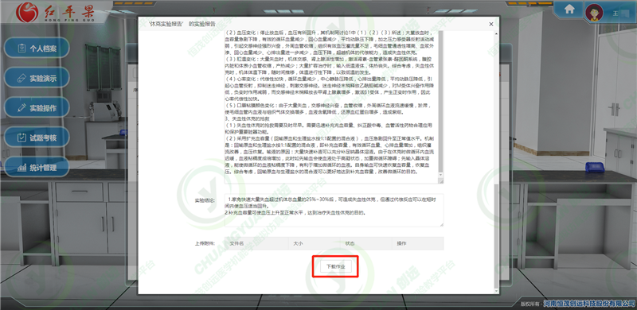Open the 个人档案 sidebar menu
This screenshot has width=637, height=310.
click(x=37, y=48)
